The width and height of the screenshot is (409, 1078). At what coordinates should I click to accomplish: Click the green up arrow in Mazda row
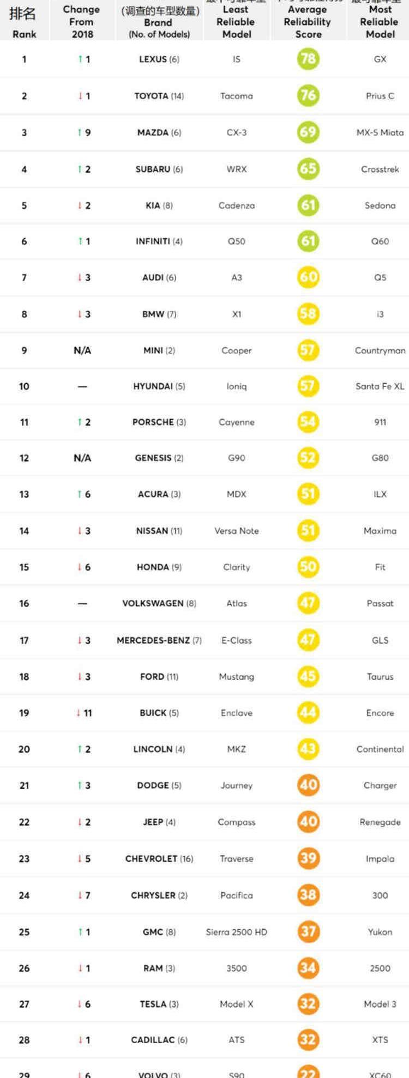[x=79, y=132]
